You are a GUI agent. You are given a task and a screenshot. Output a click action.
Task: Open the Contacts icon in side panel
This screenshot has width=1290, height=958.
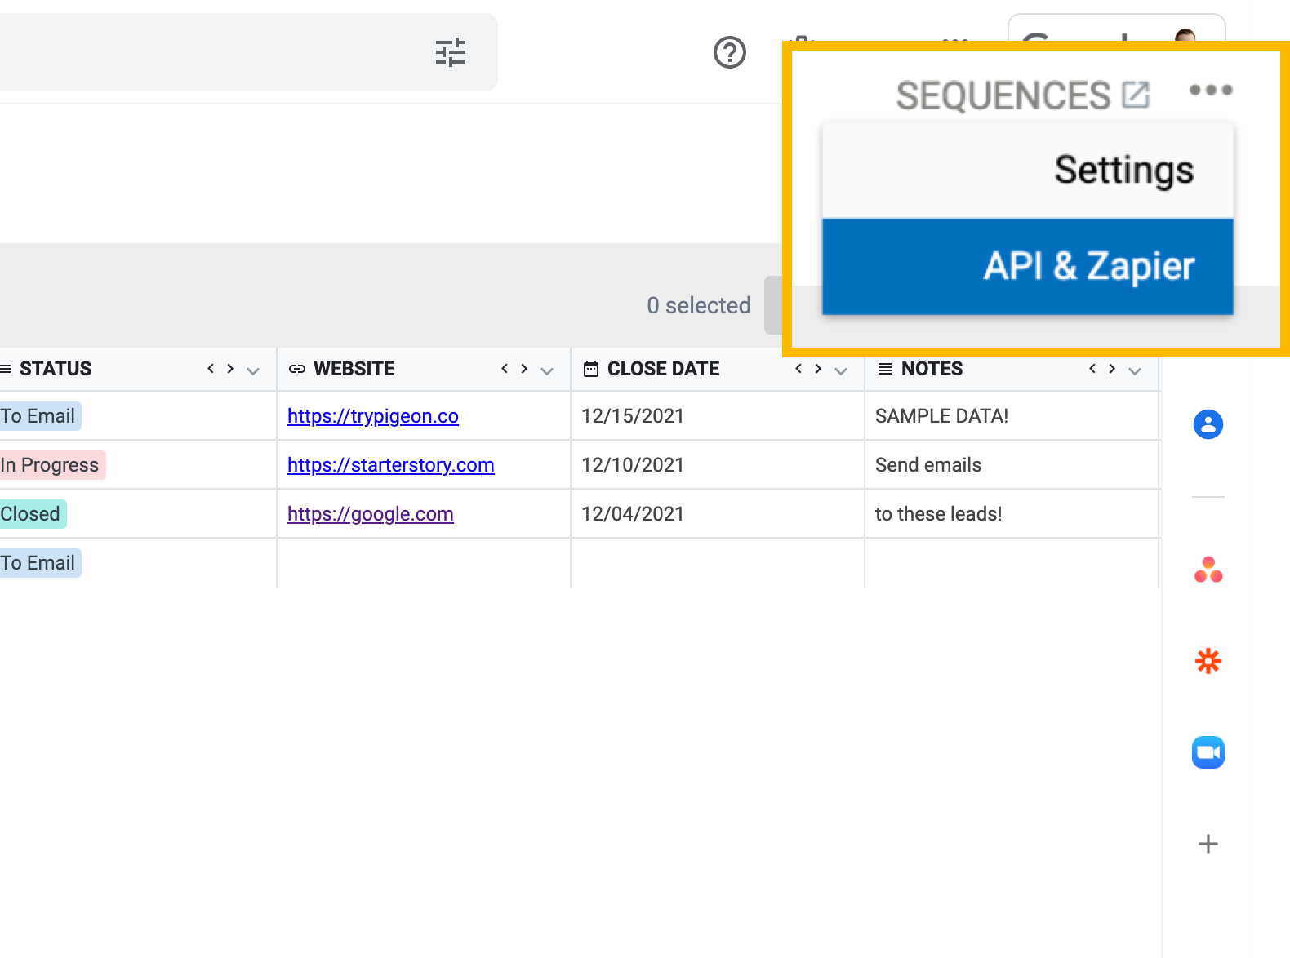pyautogui.click(x=1208, y=424)
